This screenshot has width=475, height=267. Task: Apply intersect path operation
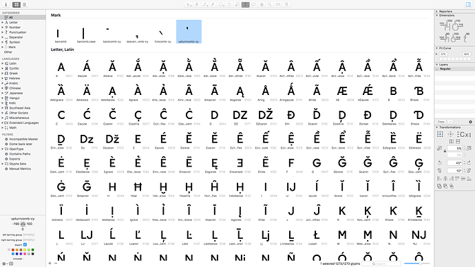tap(452, 186)
